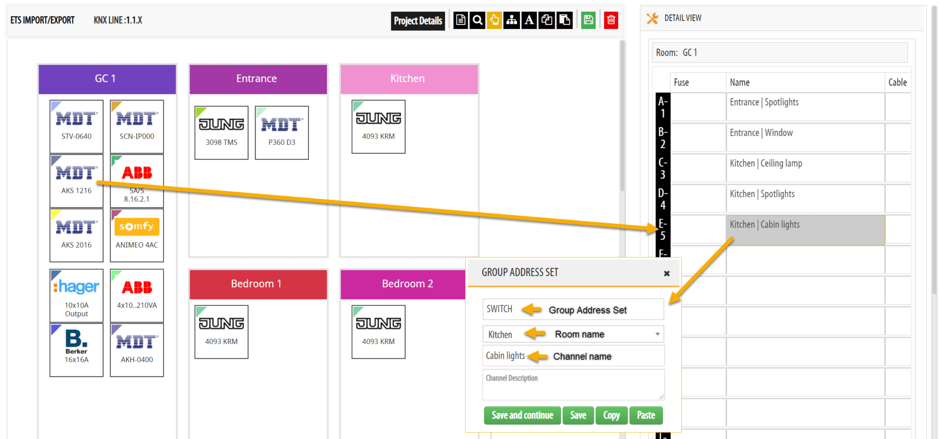
Task: Click the letter A text icon
Action: tap(529, 20)
